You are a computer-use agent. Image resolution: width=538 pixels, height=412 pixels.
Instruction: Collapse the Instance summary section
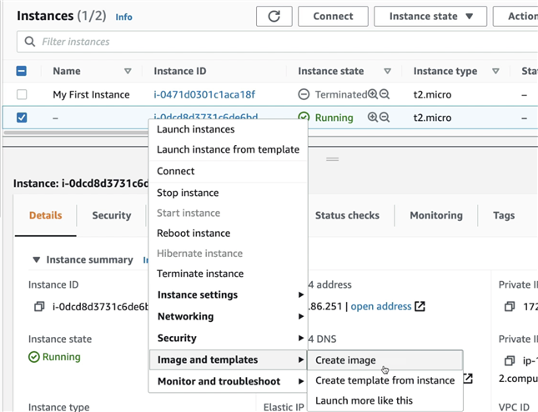point(37,260)
